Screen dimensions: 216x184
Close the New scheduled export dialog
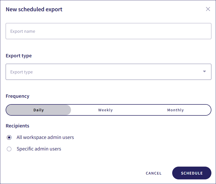[x=208, y=9]
